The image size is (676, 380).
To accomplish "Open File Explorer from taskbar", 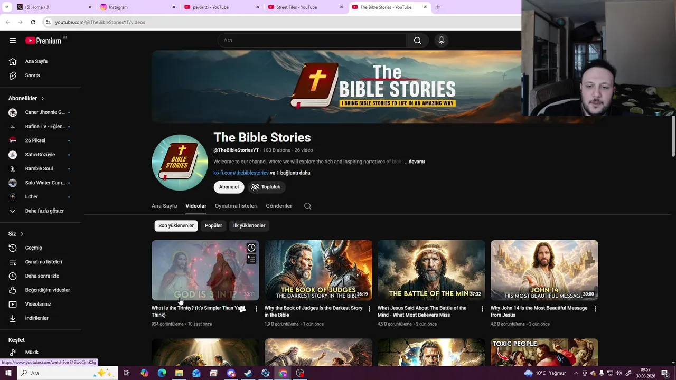I will 179,373.
